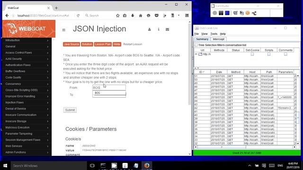Click the user profile icon next to the lesson title
The height and width of the screenshot is (170, 303).
point(150,29)
